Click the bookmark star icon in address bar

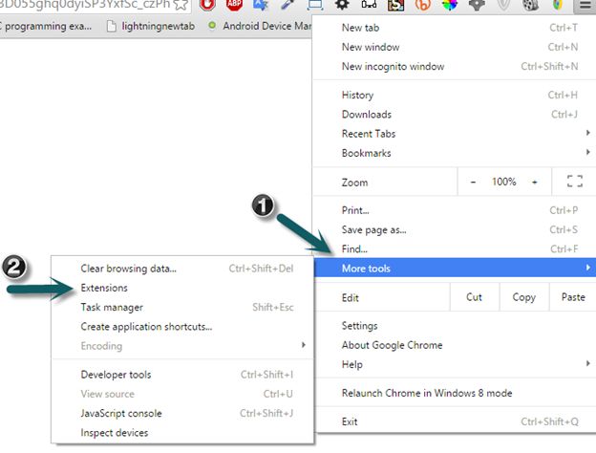(x=181, y=5)
